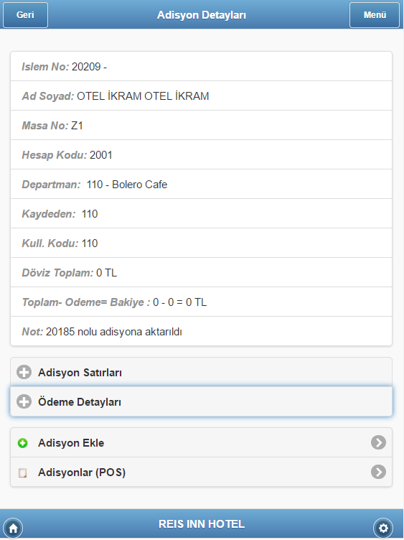Click the gray plus icon on Adisyon Satırları

[x=24, y=372]
